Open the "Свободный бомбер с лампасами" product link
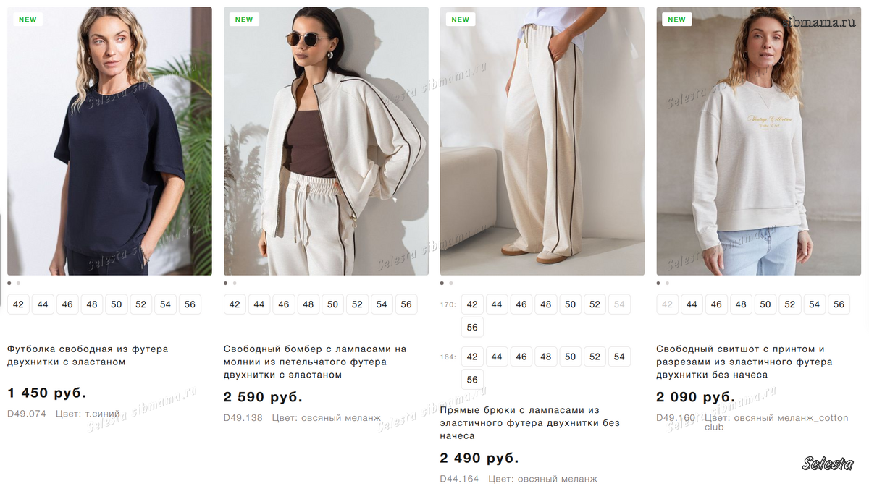 (314, 362)
